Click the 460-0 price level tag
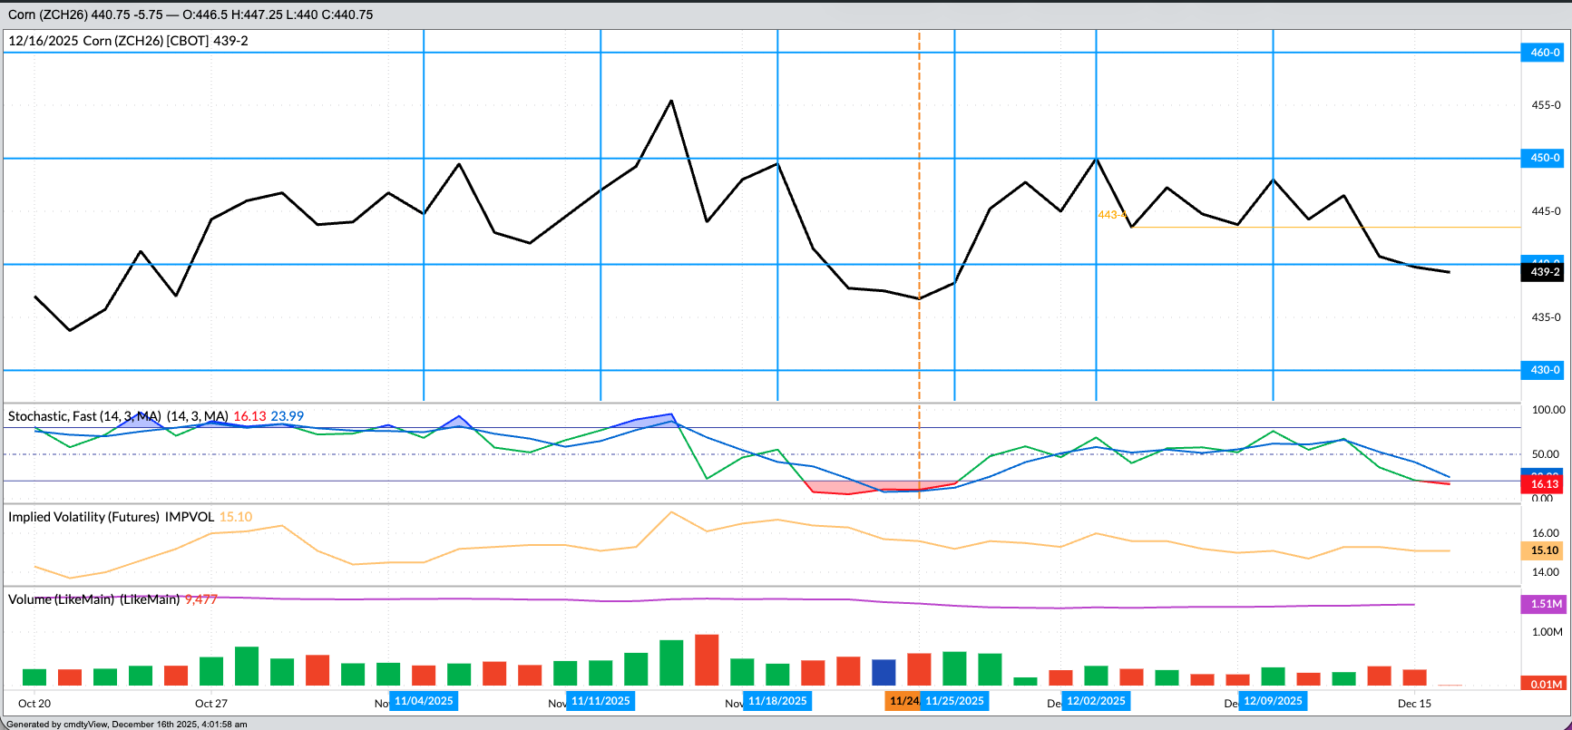 click(x=1545, y=53)
